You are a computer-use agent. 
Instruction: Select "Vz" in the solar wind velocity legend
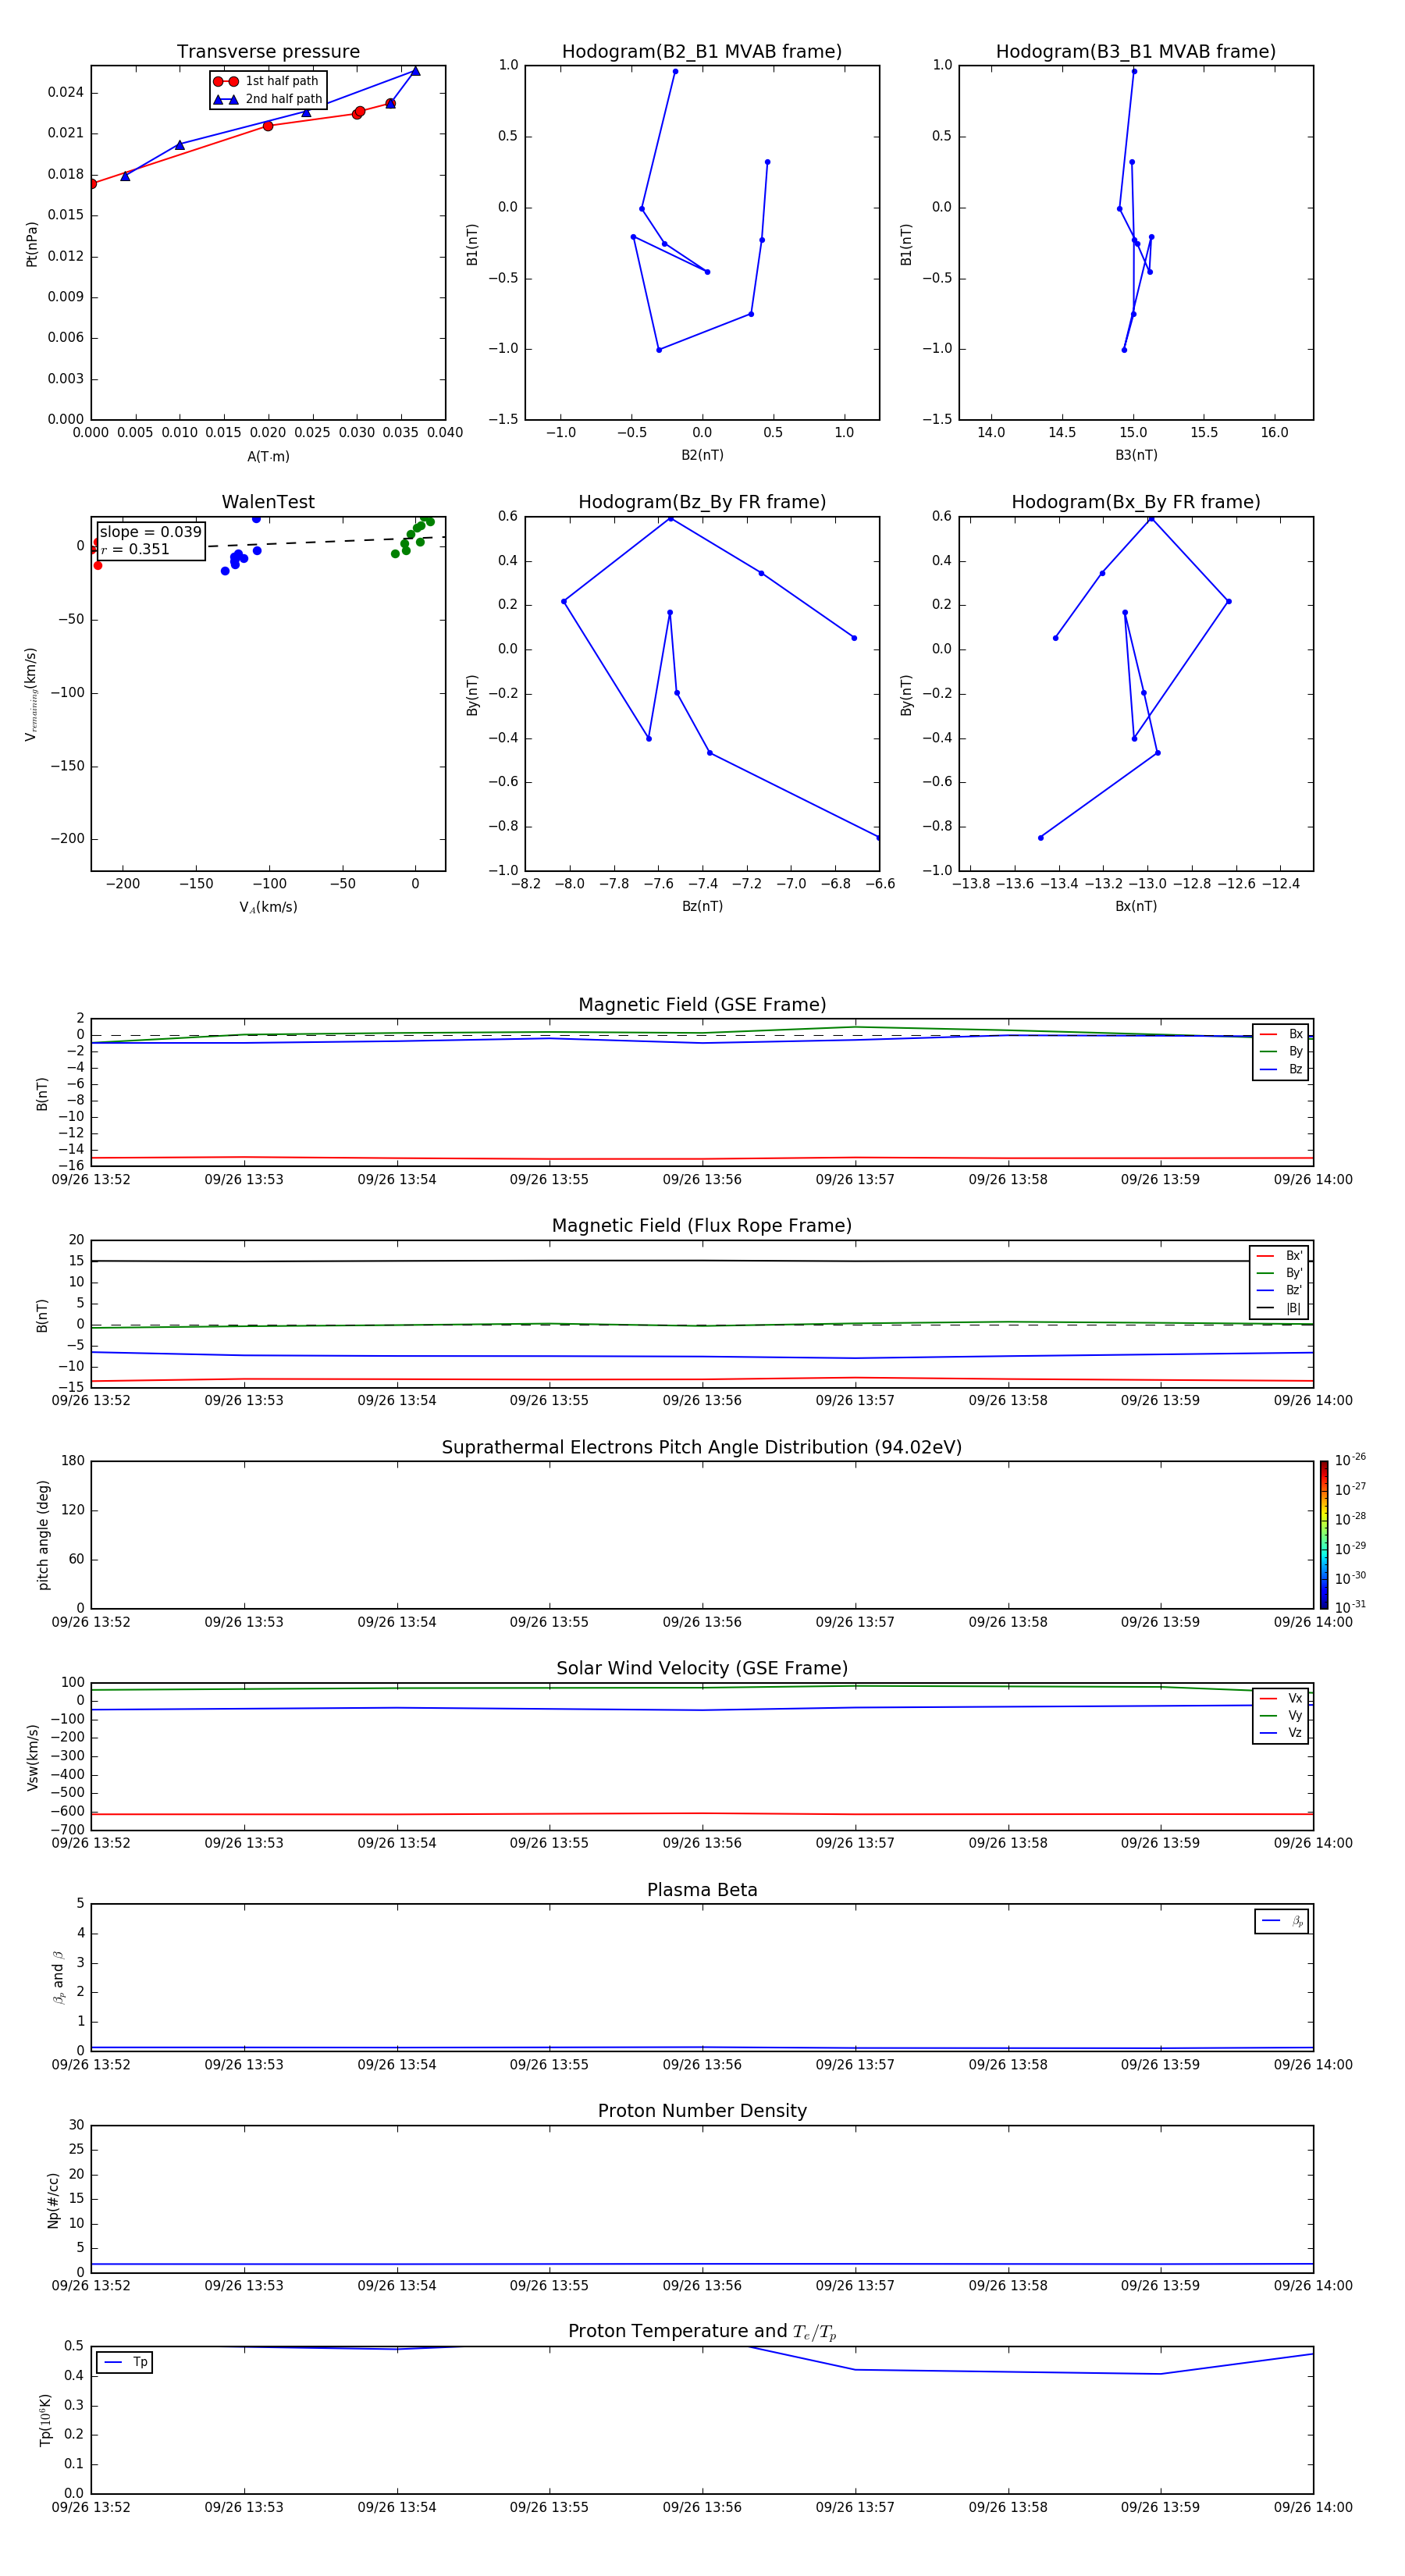click(1282, 1732)
